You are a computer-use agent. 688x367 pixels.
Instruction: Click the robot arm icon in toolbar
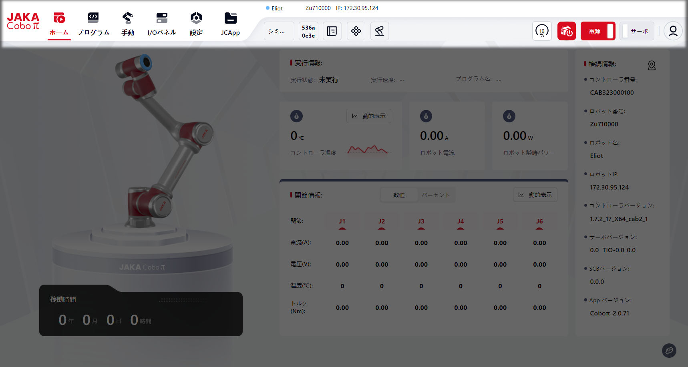[x=380, y=31]
